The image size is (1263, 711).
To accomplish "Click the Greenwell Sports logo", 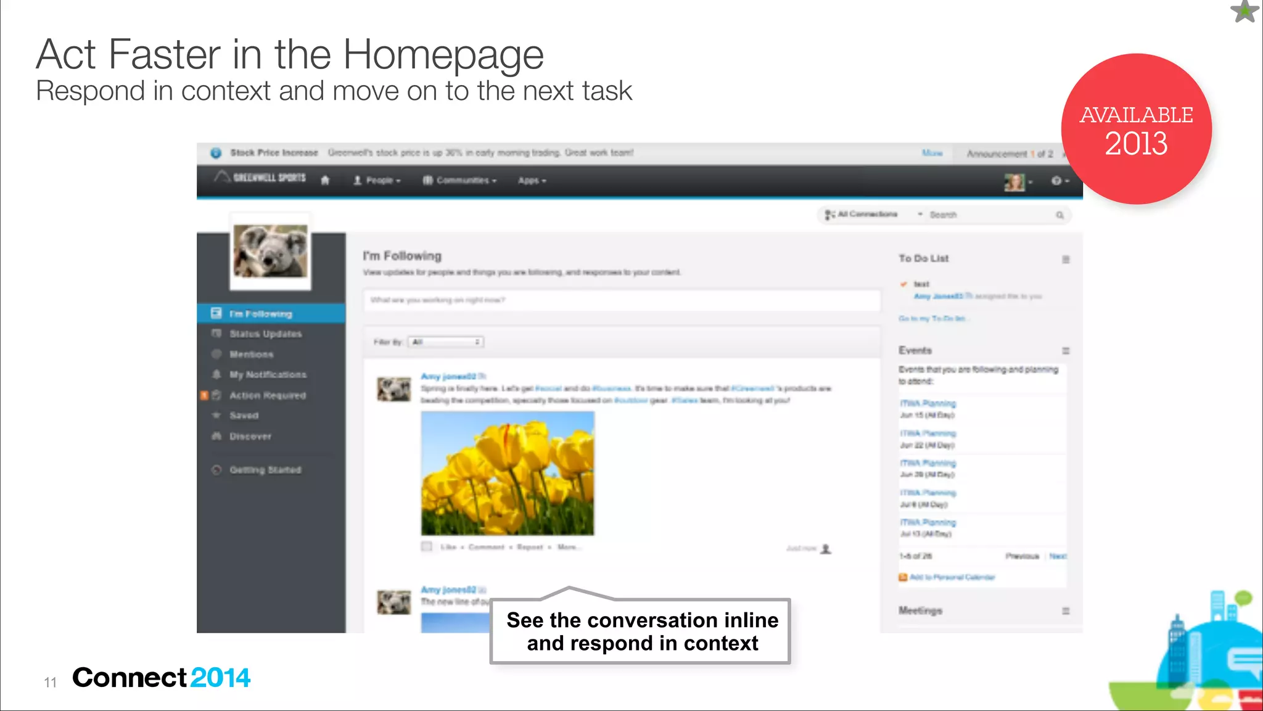I will click(260, 178).
